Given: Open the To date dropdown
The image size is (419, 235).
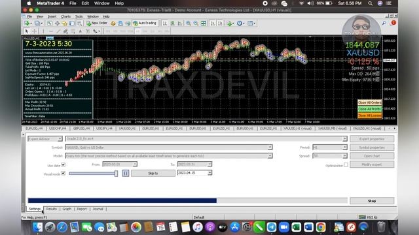Looking at the screenshot, I should coord(209,164).
